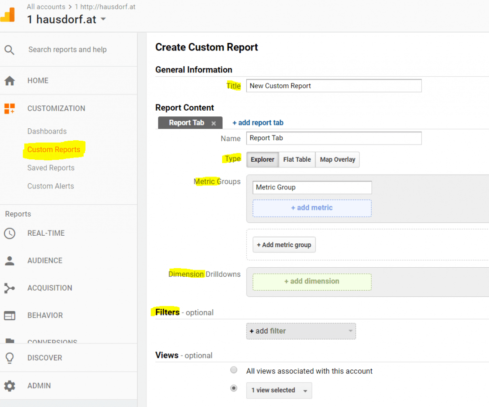Viewport: 489px width, 407px height.
Task: Click the Behavior panel icon
Action: pos(11,315)
